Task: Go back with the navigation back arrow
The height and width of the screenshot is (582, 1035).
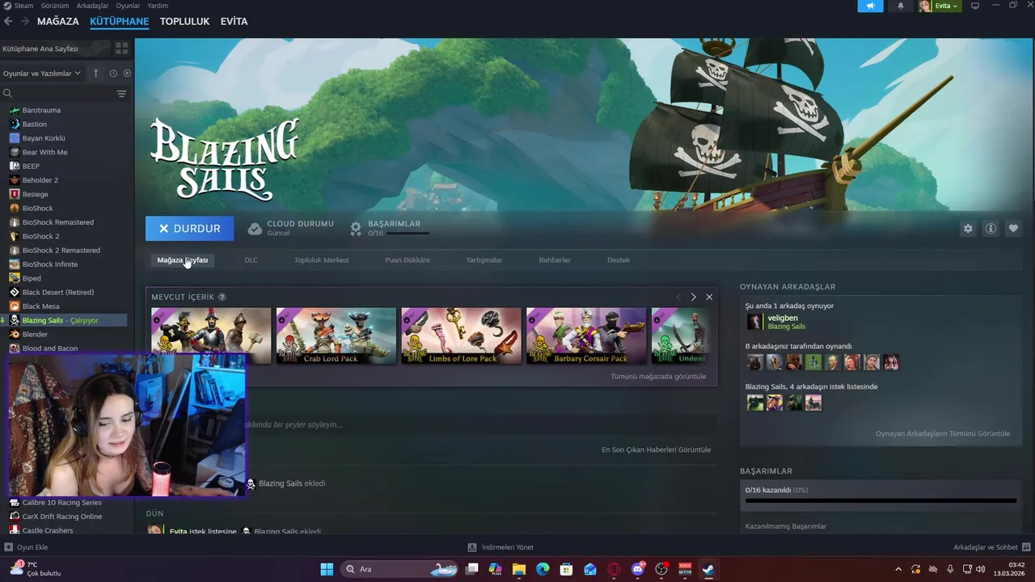Action: pyautogui.click(x=8, y=21)
